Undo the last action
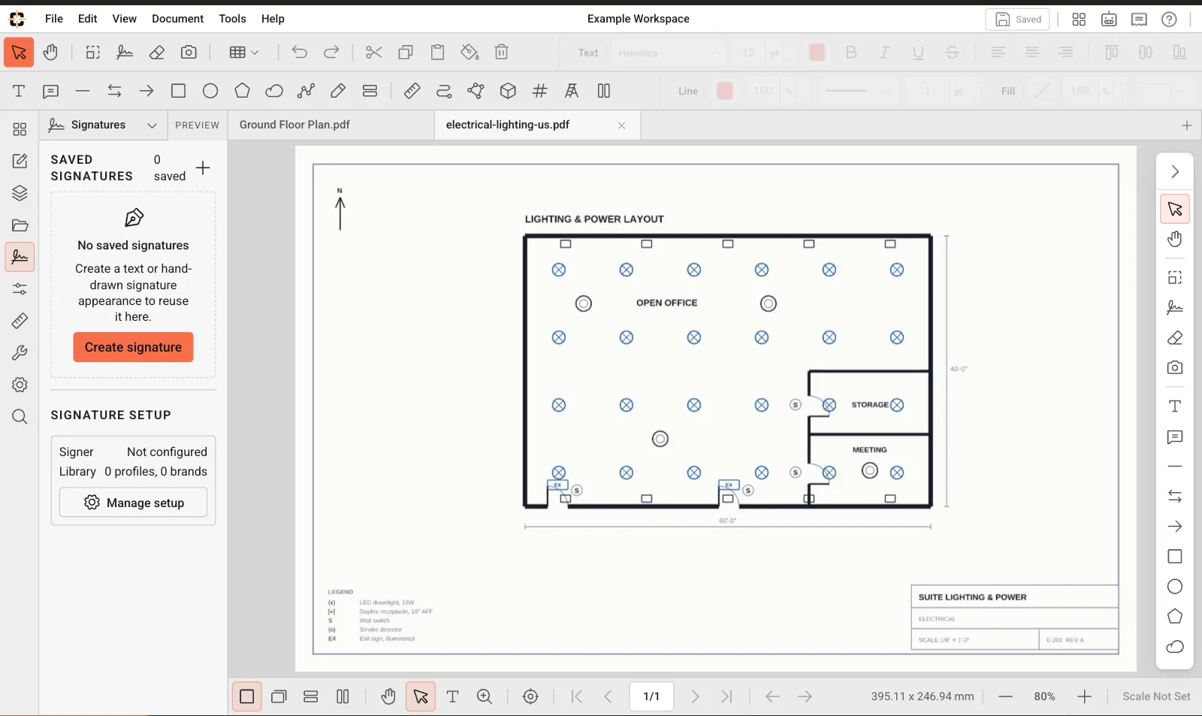 [299, 53]
